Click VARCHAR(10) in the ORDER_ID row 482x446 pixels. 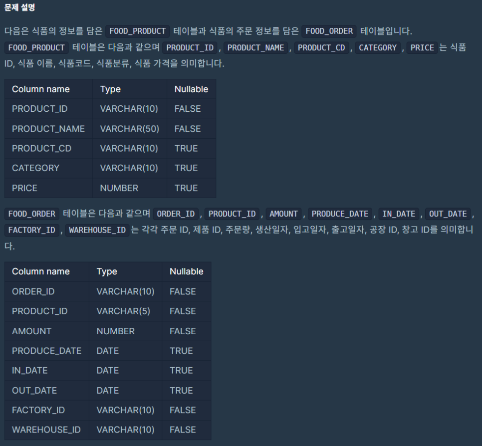(x=125, y=291)
